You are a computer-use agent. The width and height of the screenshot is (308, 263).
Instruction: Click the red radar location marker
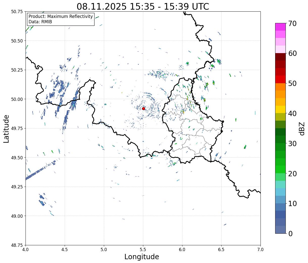point(144,108)
